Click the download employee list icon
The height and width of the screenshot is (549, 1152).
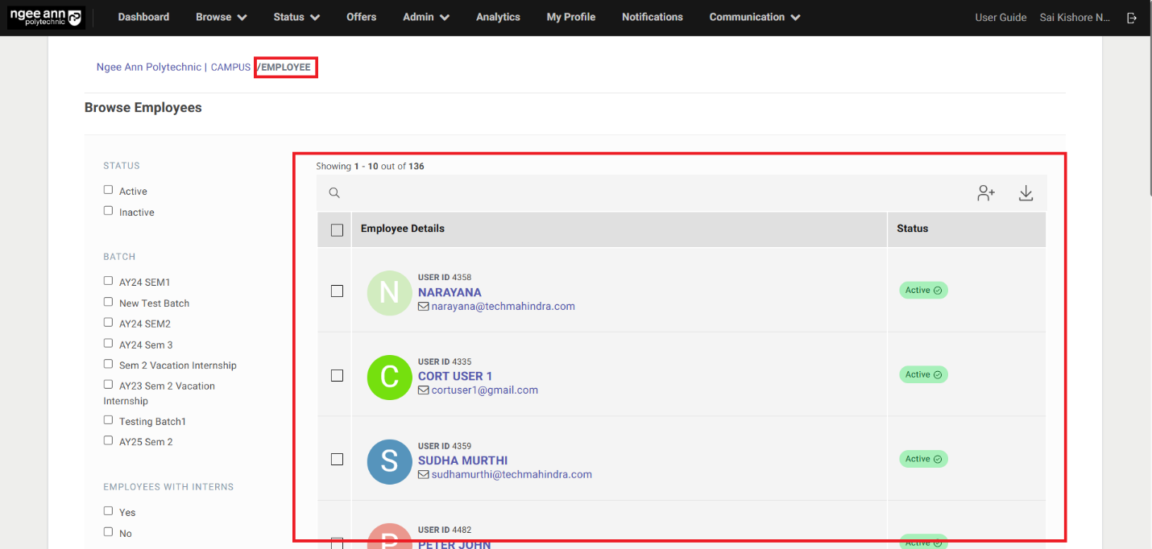point(1026,193)
